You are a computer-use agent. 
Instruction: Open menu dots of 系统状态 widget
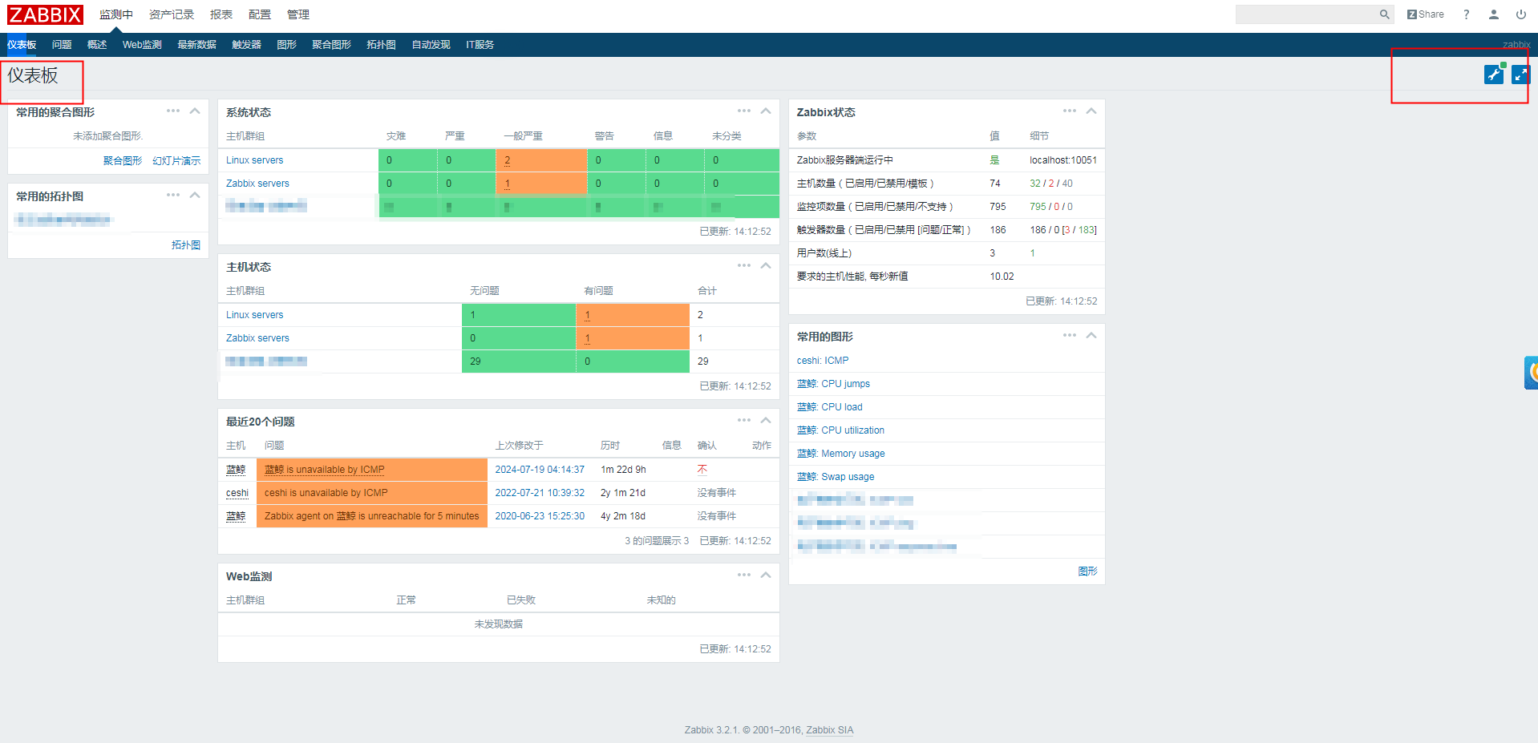tap(744, 111)
